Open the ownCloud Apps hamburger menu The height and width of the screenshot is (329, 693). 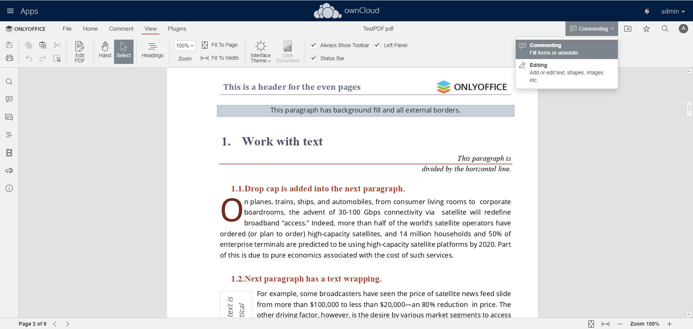(x=10, y=11)
